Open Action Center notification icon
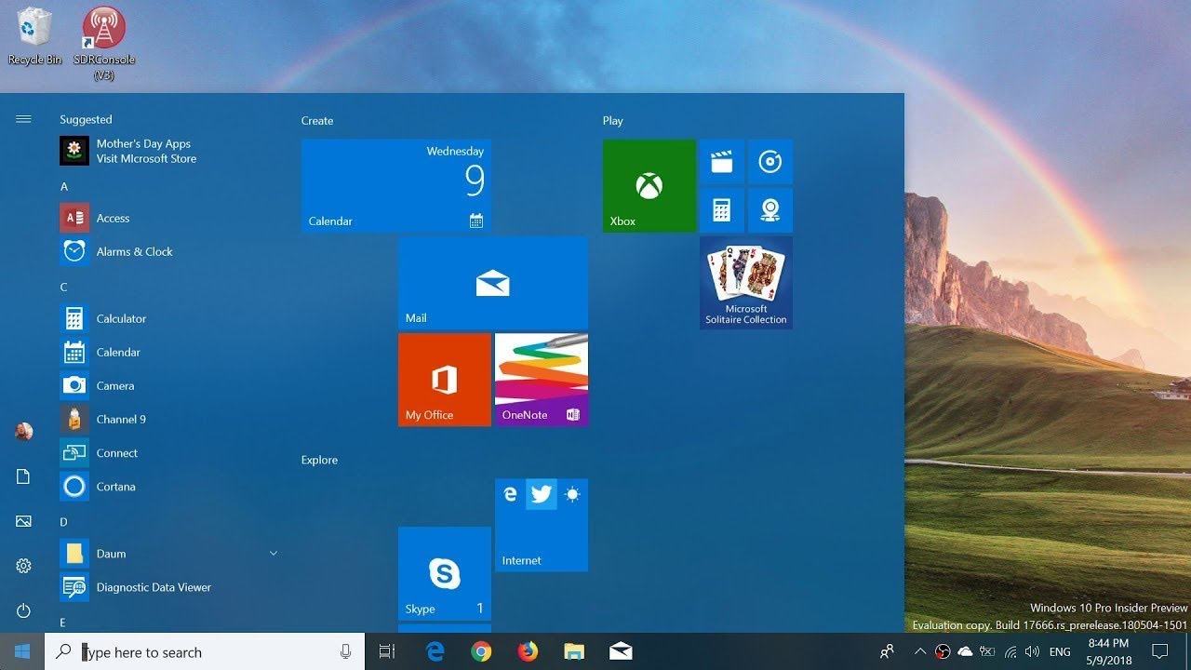The width and height of the screenshot is (1191, 670). [x=1160, y=651]
